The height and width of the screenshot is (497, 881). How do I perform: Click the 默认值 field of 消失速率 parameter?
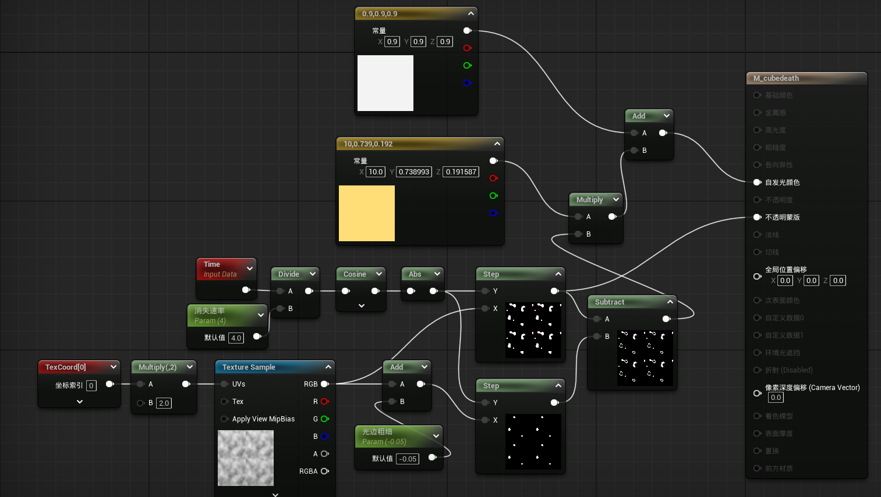[236, 338]
